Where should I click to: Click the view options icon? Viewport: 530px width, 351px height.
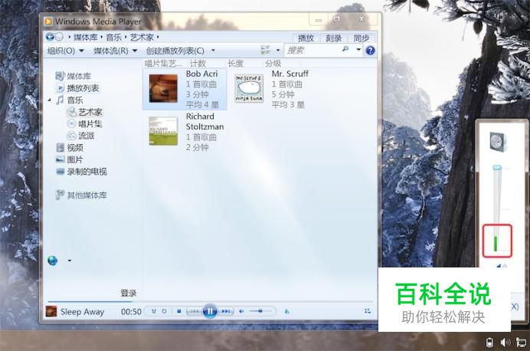tap(265, 50)
